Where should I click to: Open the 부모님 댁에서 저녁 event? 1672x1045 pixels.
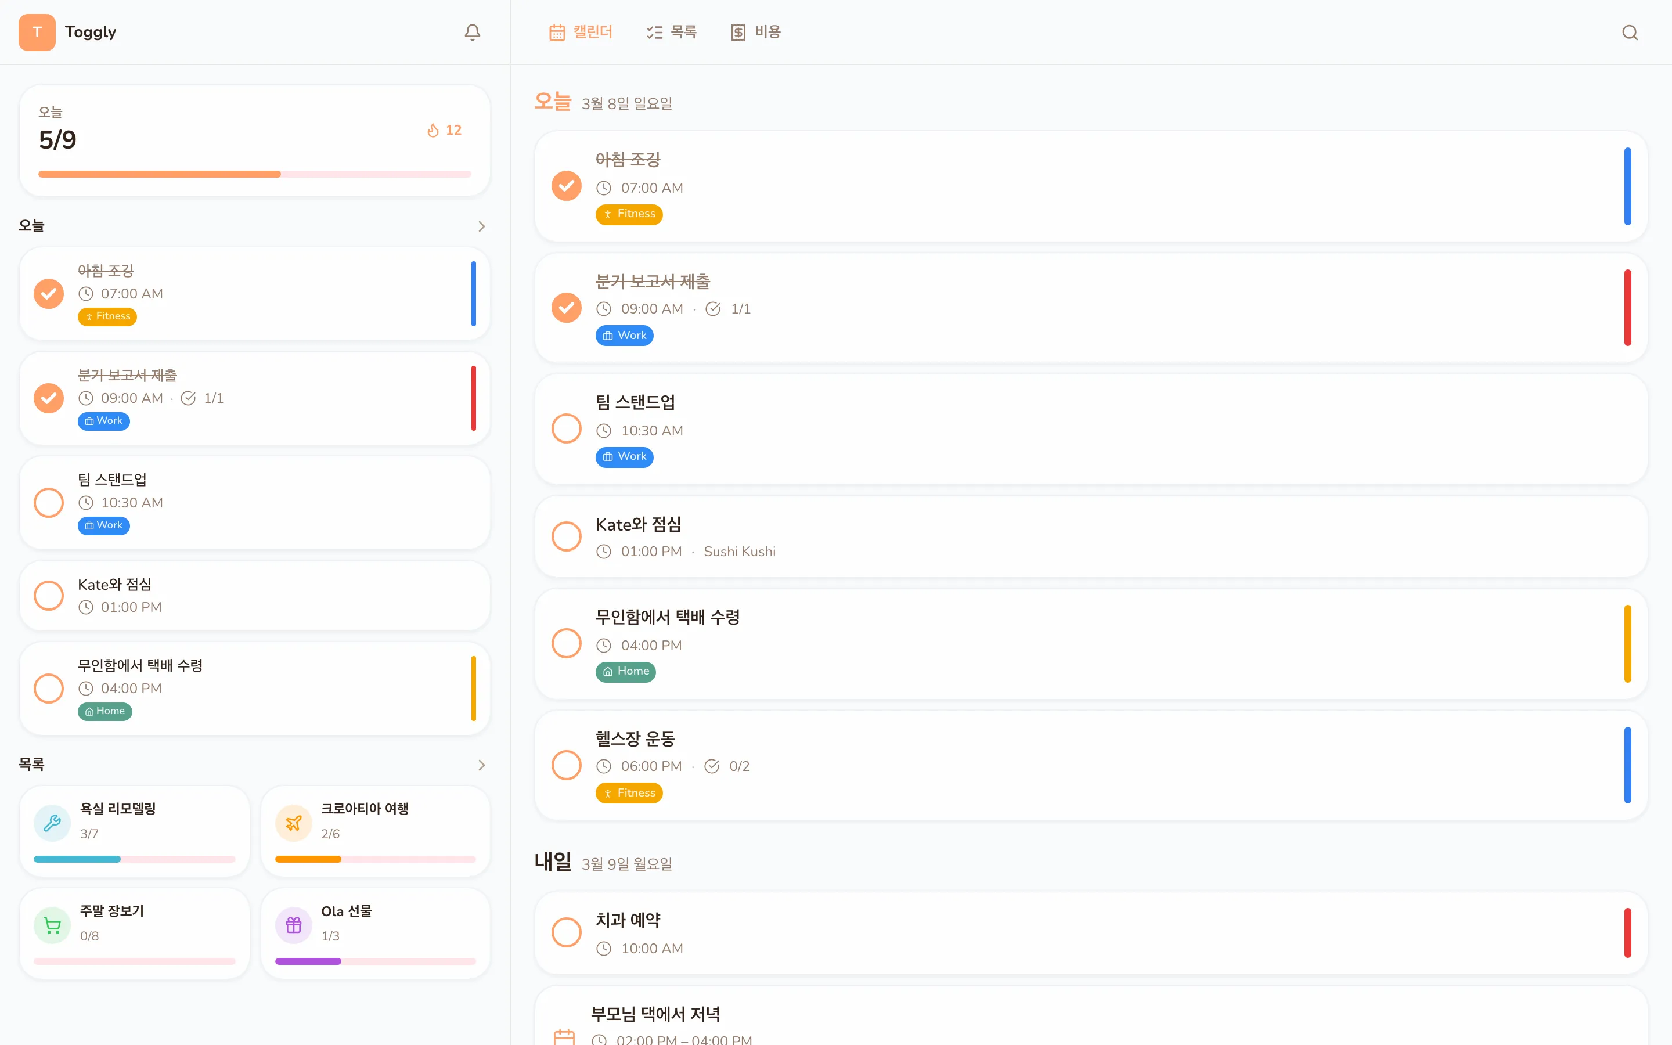(x=1091, y=1016)
